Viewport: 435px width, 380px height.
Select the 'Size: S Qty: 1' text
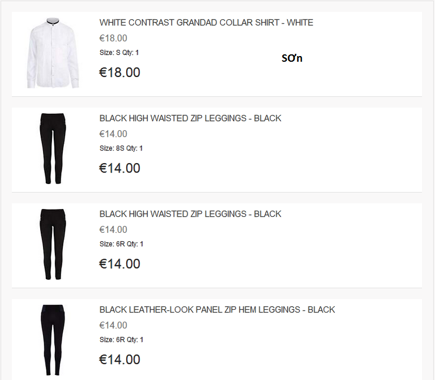119,53
